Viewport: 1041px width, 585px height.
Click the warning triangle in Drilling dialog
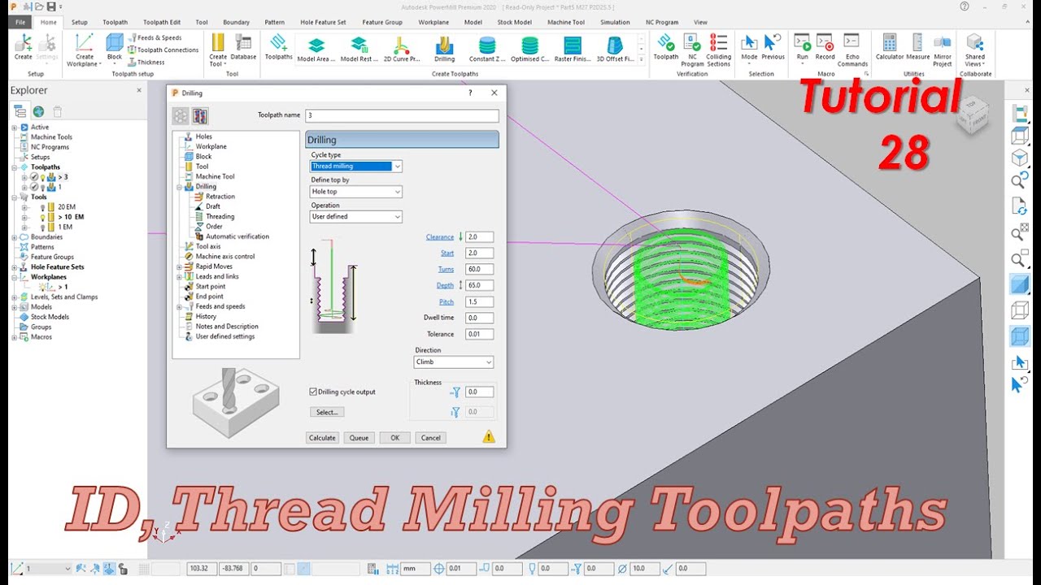tap(488, 436)
